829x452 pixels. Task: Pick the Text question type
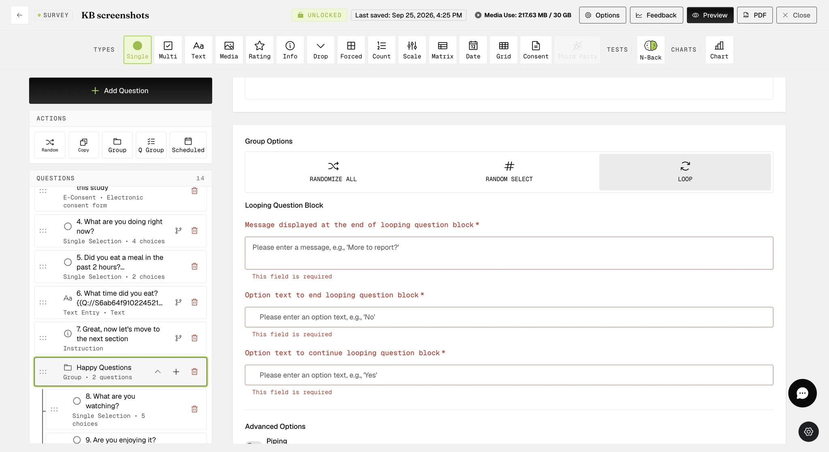point(198,50)
